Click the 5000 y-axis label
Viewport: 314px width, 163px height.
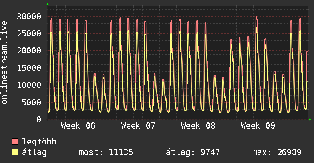(x=32, y=102)
